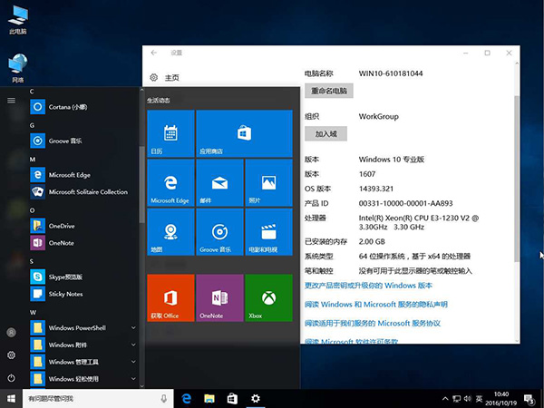This screenshot has height=408, width=544.
Task: Expand the Windows 管理工具 folder
Action: (73, 362)
